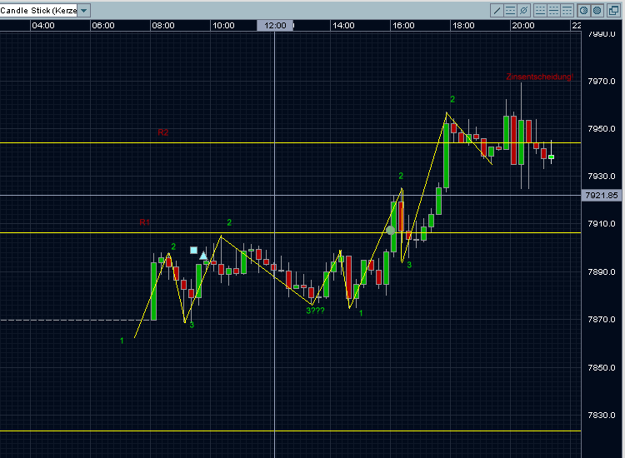
Task: Select the red Zinsentscheidung annotation text
Action: click(x=539, y=77)
